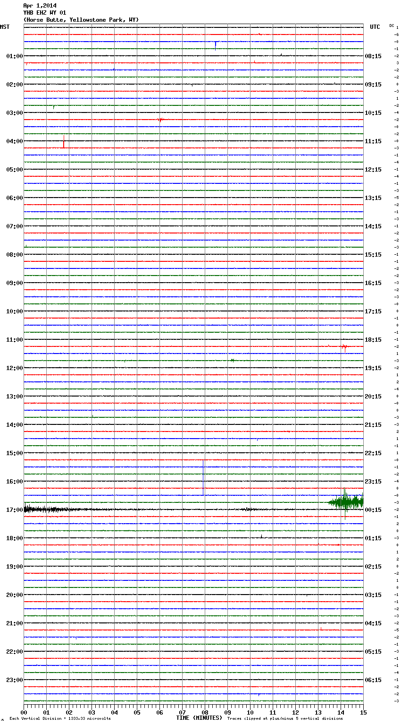401x725 pixels.
Task: Click 'Each Vertical Division = 1333.33 microvolts' note
Action: click(60, 718)
